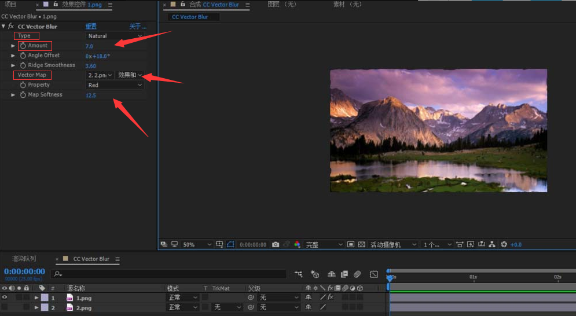
Task: Toggle the mask and shape path visibility icon
Action: [230, 244]
